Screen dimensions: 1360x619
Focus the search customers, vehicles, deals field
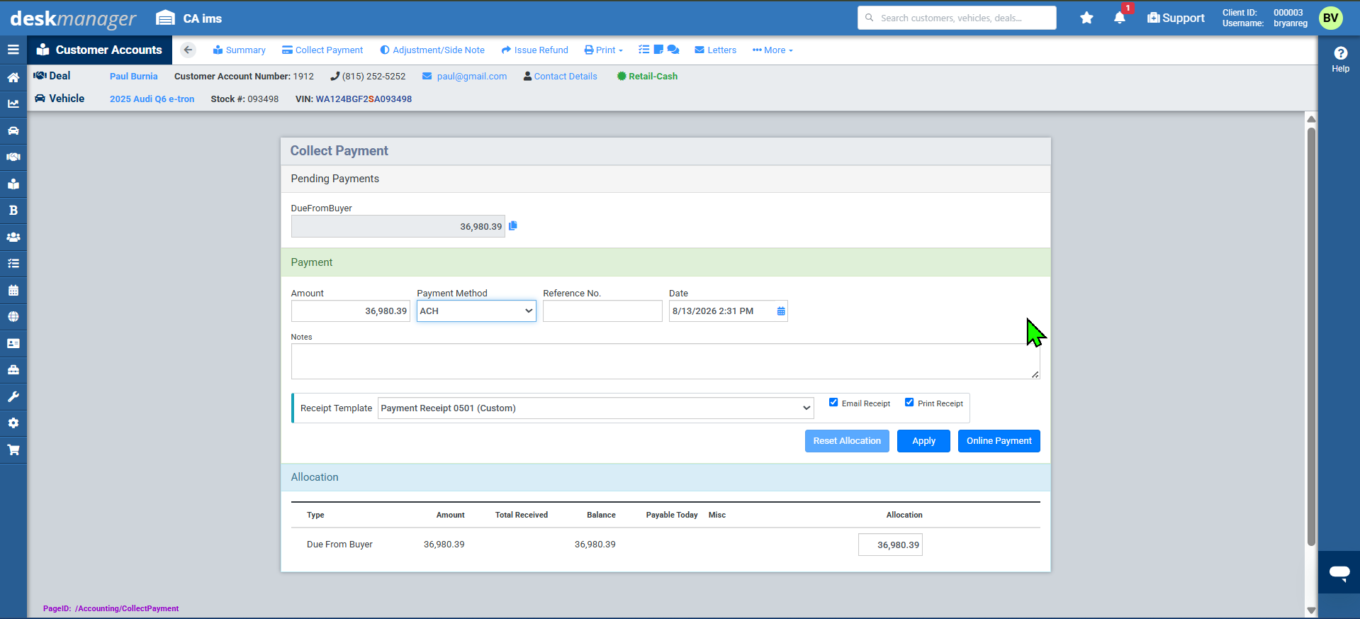[957, 18]
